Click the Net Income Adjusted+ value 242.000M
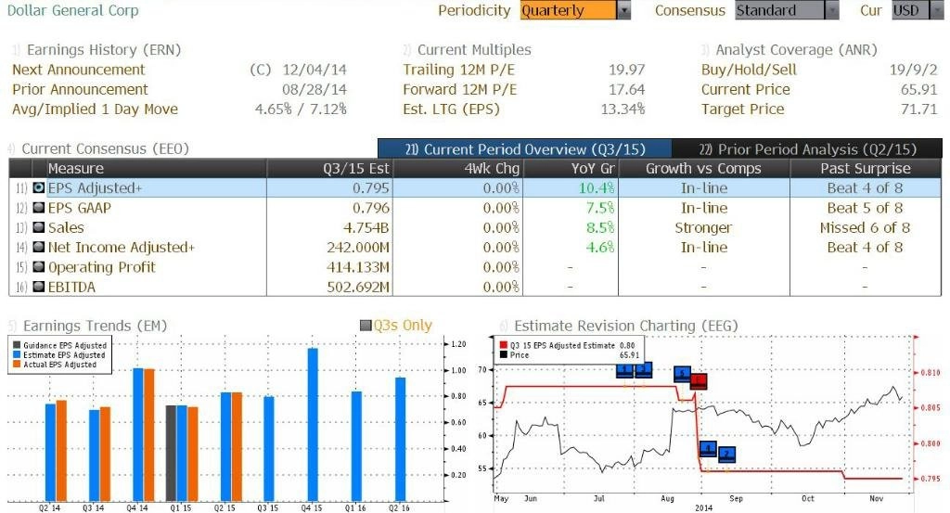This screenshot has height=513, width=950. tap(358, 247)
